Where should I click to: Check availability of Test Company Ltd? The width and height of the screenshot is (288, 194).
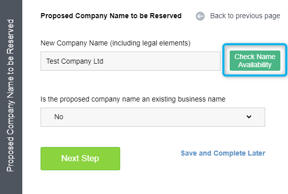pyautogui.click(x=255, y=61)
